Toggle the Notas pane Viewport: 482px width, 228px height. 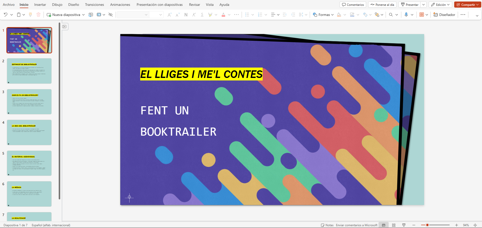coord(327,225)
